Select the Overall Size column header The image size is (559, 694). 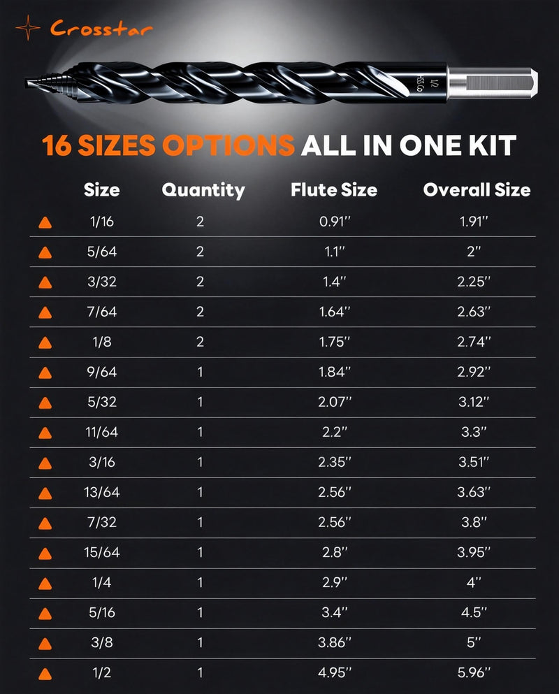pos(477,190)
